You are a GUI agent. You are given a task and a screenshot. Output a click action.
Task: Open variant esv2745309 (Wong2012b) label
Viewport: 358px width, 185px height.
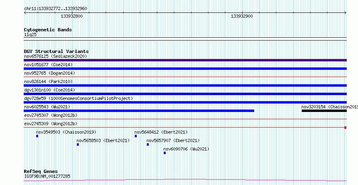click(51, 124)
